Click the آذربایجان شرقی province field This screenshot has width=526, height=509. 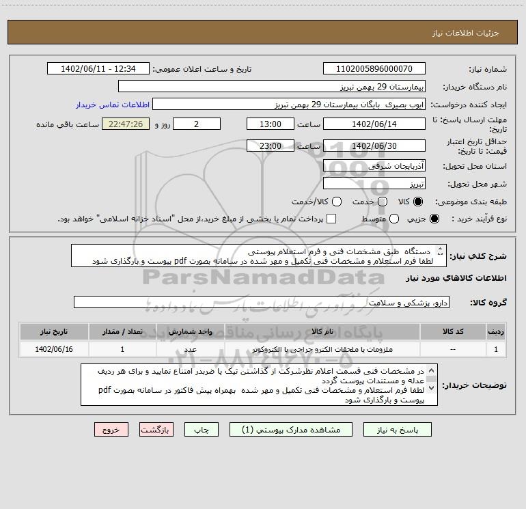[374, 166]
